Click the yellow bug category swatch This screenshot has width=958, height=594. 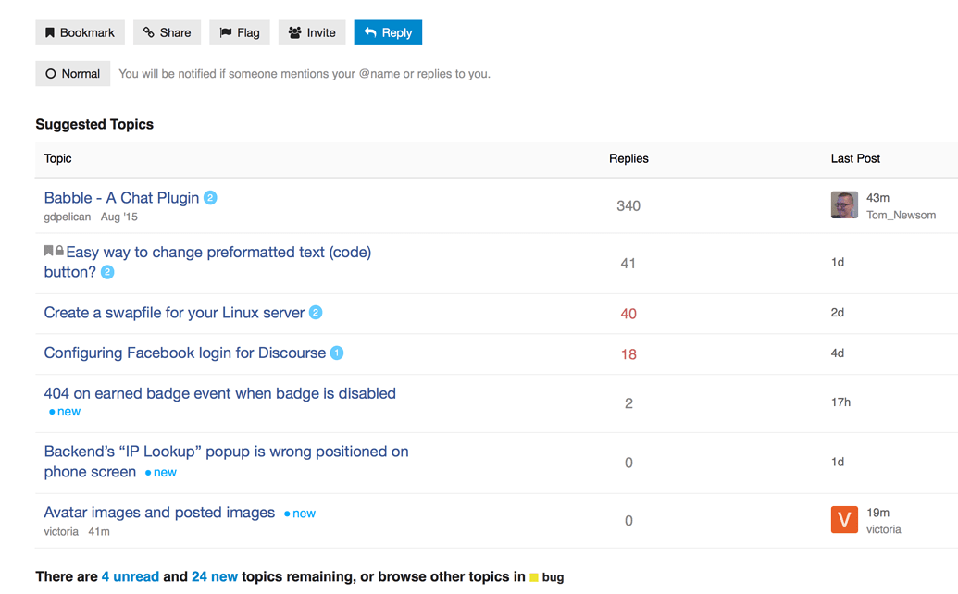[534, 577]
